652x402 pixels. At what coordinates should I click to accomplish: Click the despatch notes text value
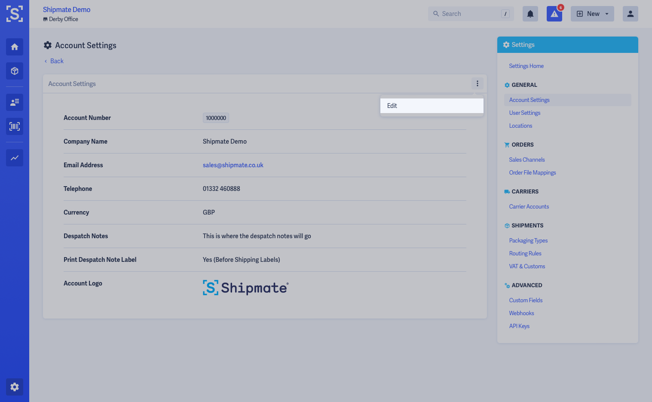257,236
